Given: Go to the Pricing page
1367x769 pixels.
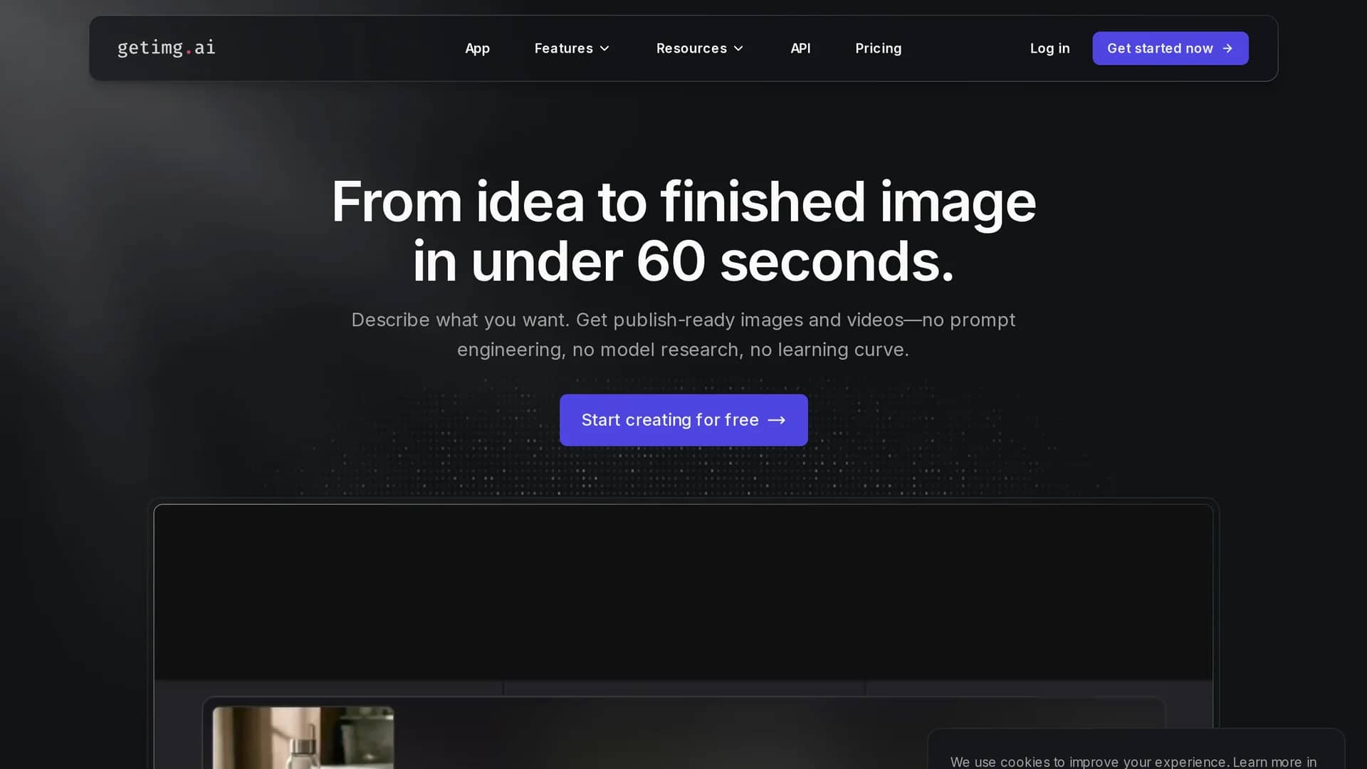Looking at the screenshot, I should pyautogui.click(x=878, y=48).
